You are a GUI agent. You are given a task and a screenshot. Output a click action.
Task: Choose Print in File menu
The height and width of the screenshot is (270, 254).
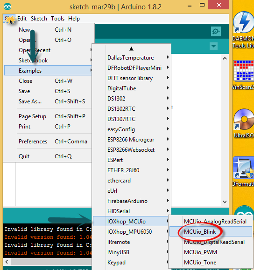tap(48, 127)
